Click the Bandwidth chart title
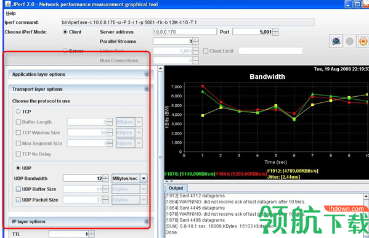 (267, 76)
